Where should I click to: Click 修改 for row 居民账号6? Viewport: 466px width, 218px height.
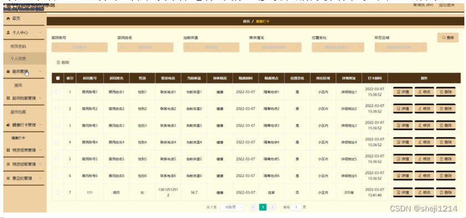[424, 176]
